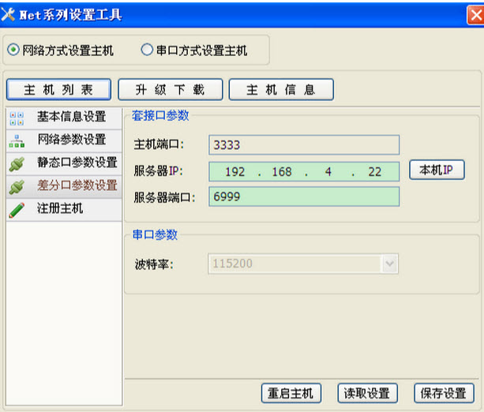The width and height of the screenshot is (484, 412).
Task: Open 基本信息设置 in sidebar
Action: (64, 118)
